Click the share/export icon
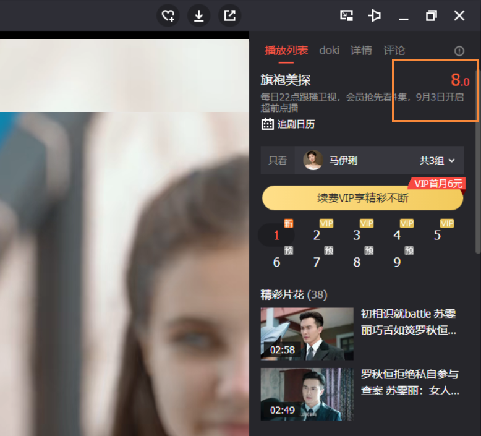This screenshot has height=436, width=481. [x=229, y=15]
